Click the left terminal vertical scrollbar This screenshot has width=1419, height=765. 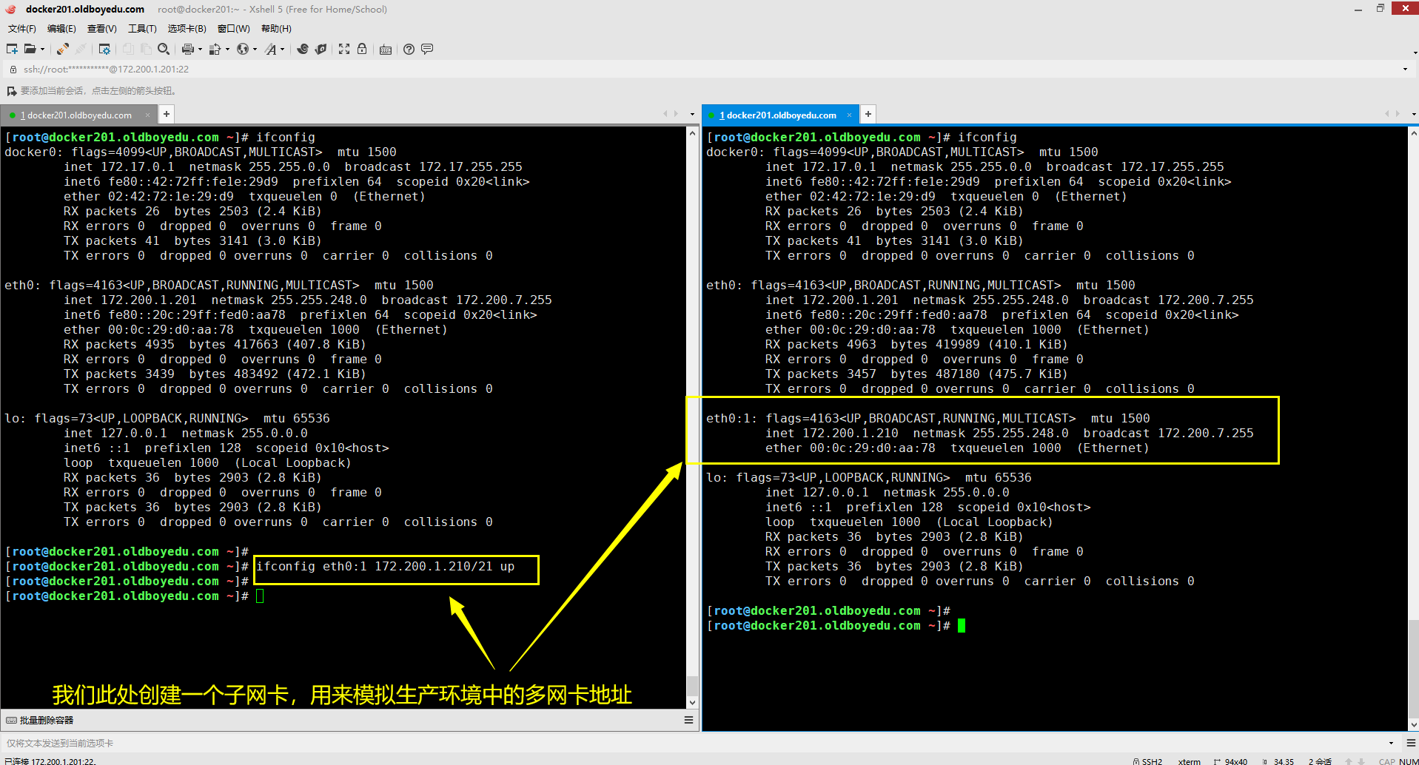tap(692, 414)
